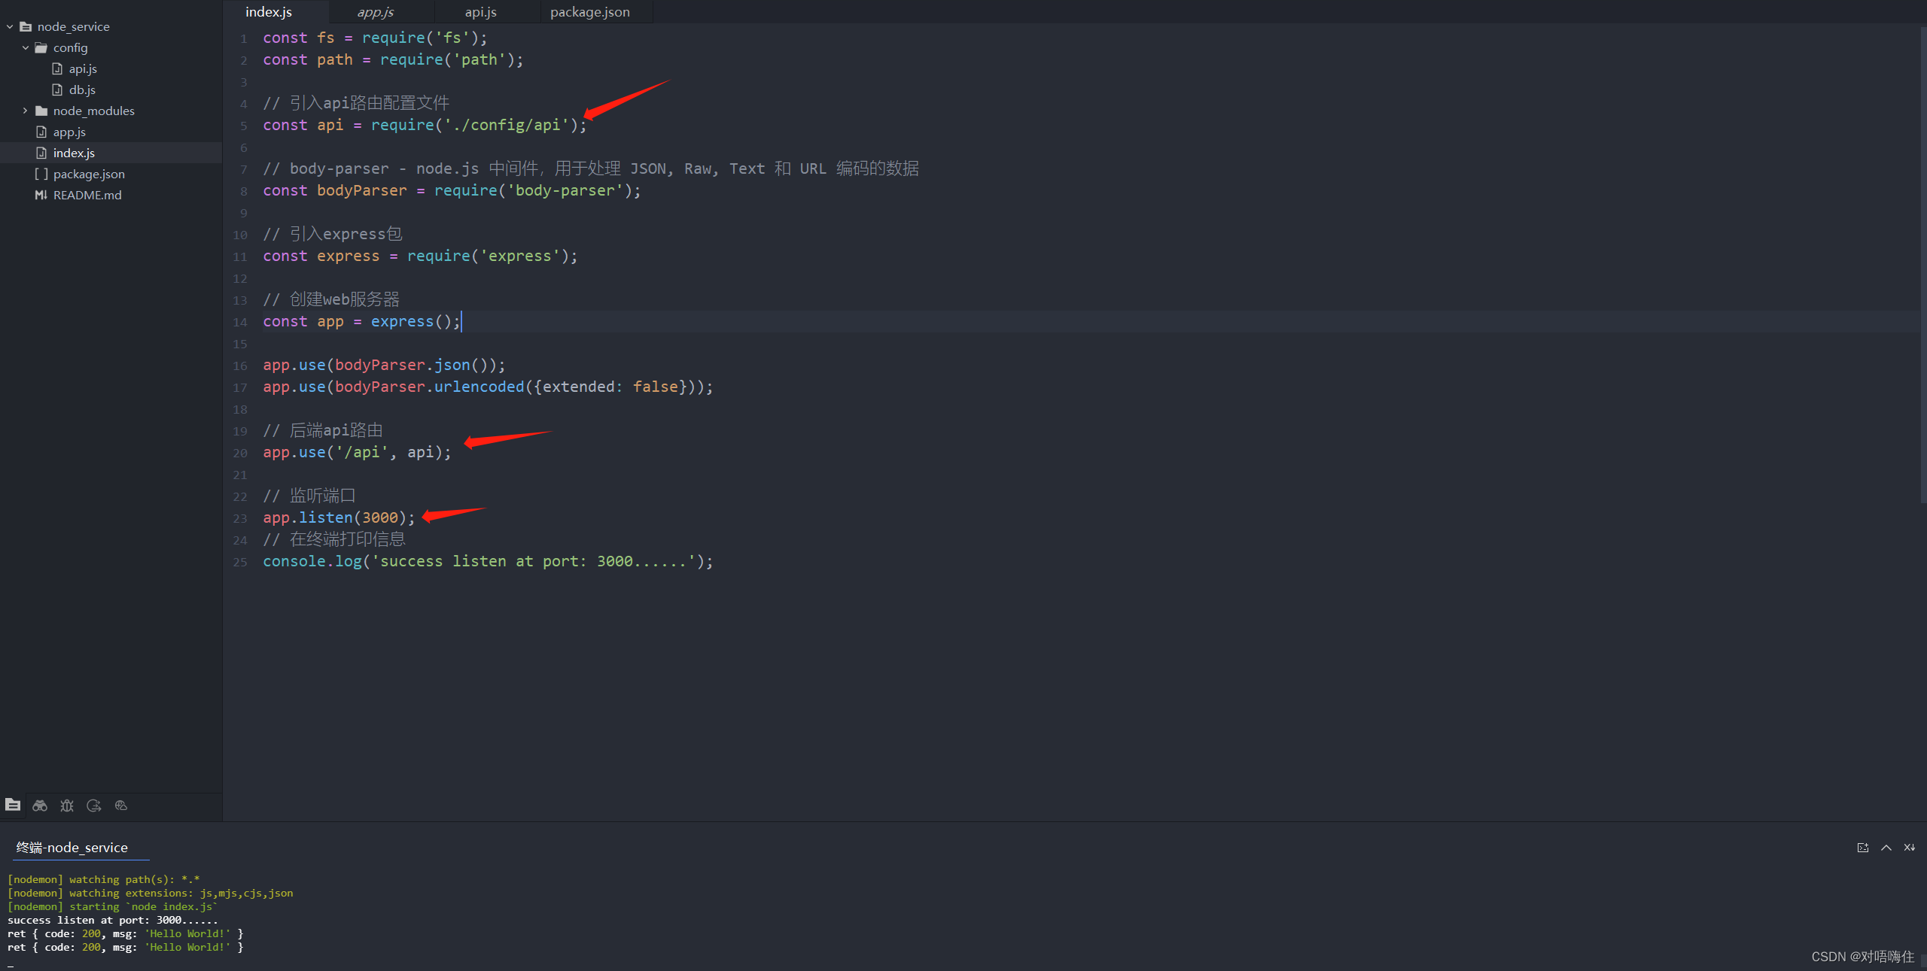The image size is (1927, 971).
Task: Click the api.js file icon in config
Action: point(57,68)
